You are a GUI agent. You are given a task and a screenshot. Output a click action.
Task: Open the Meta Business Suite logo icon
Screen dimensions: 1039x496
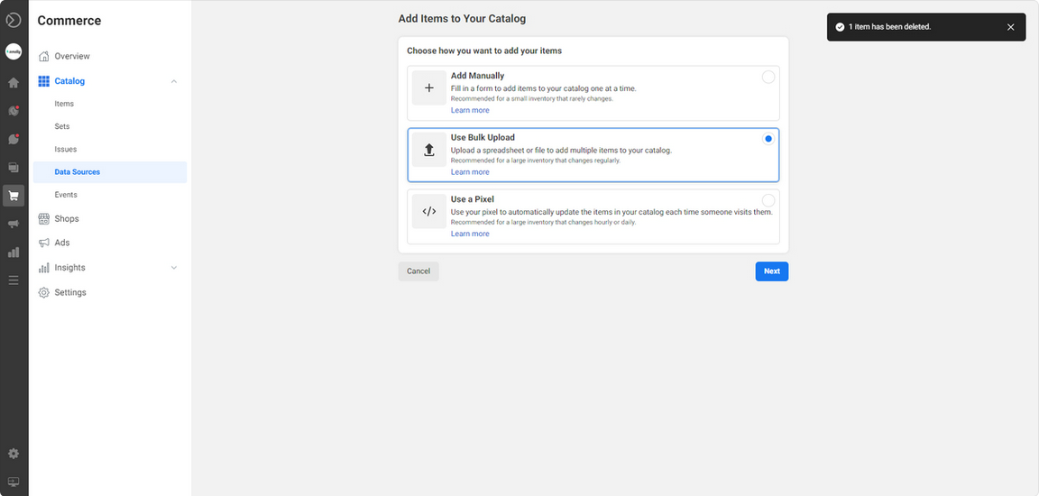(x=14, y=20)
